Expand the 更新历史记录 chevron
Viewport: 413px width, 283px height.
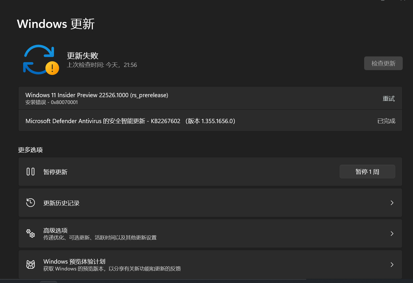392,203
